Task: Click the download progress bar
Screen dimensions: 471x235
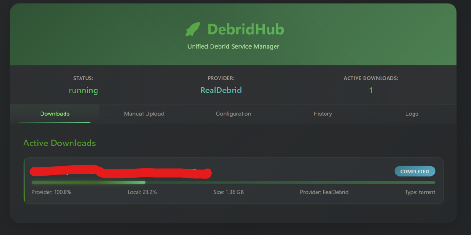Action: [233, 182]
